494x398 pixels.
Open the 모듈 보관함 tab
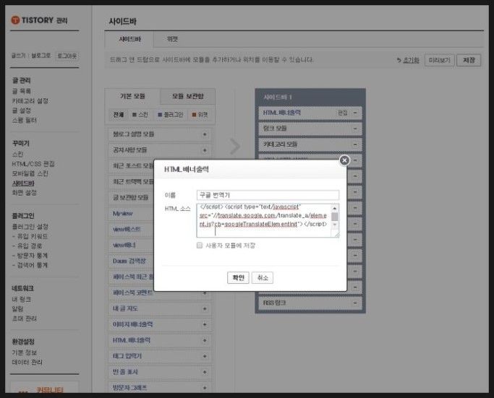tap(188, 96)
